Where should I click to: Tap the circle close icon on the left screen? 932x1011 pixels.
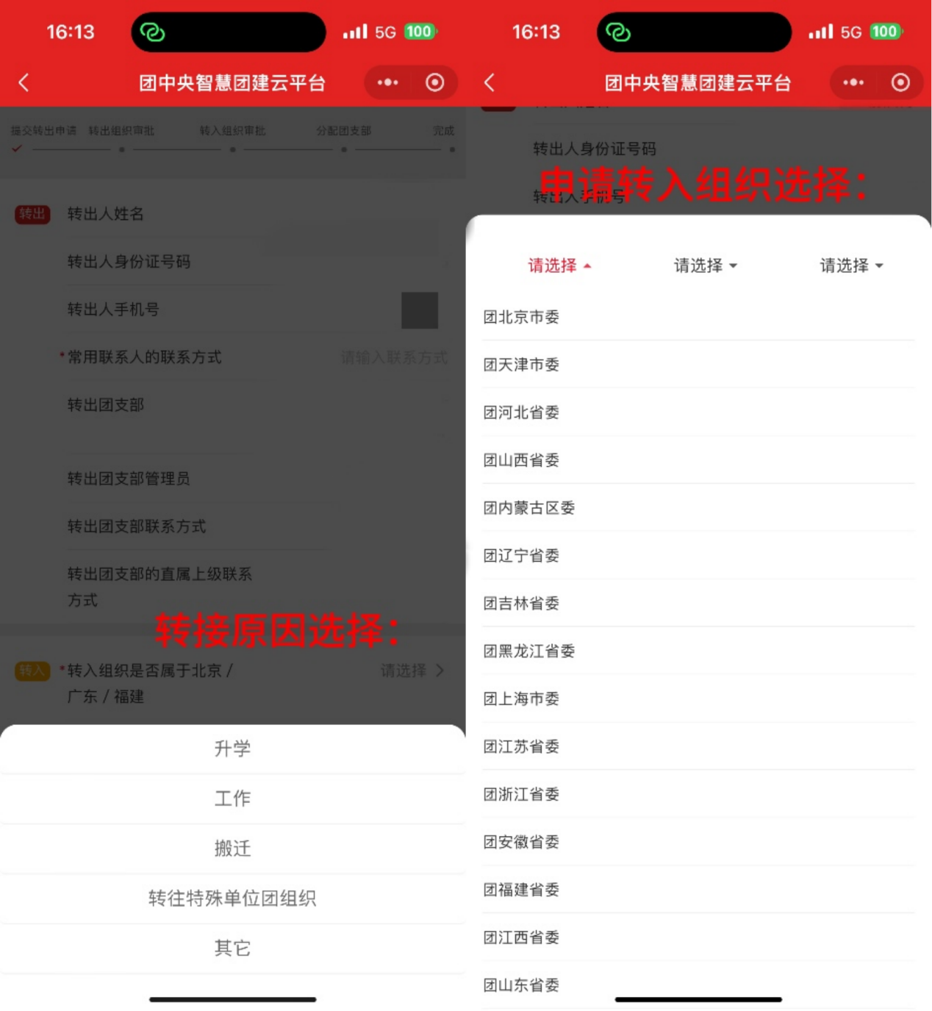pos(435,82)
